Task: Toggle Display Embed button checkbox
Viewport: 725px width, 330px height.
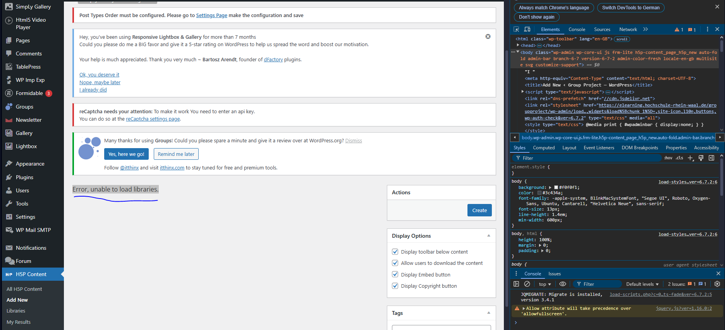Action: [x=395, y=275]
